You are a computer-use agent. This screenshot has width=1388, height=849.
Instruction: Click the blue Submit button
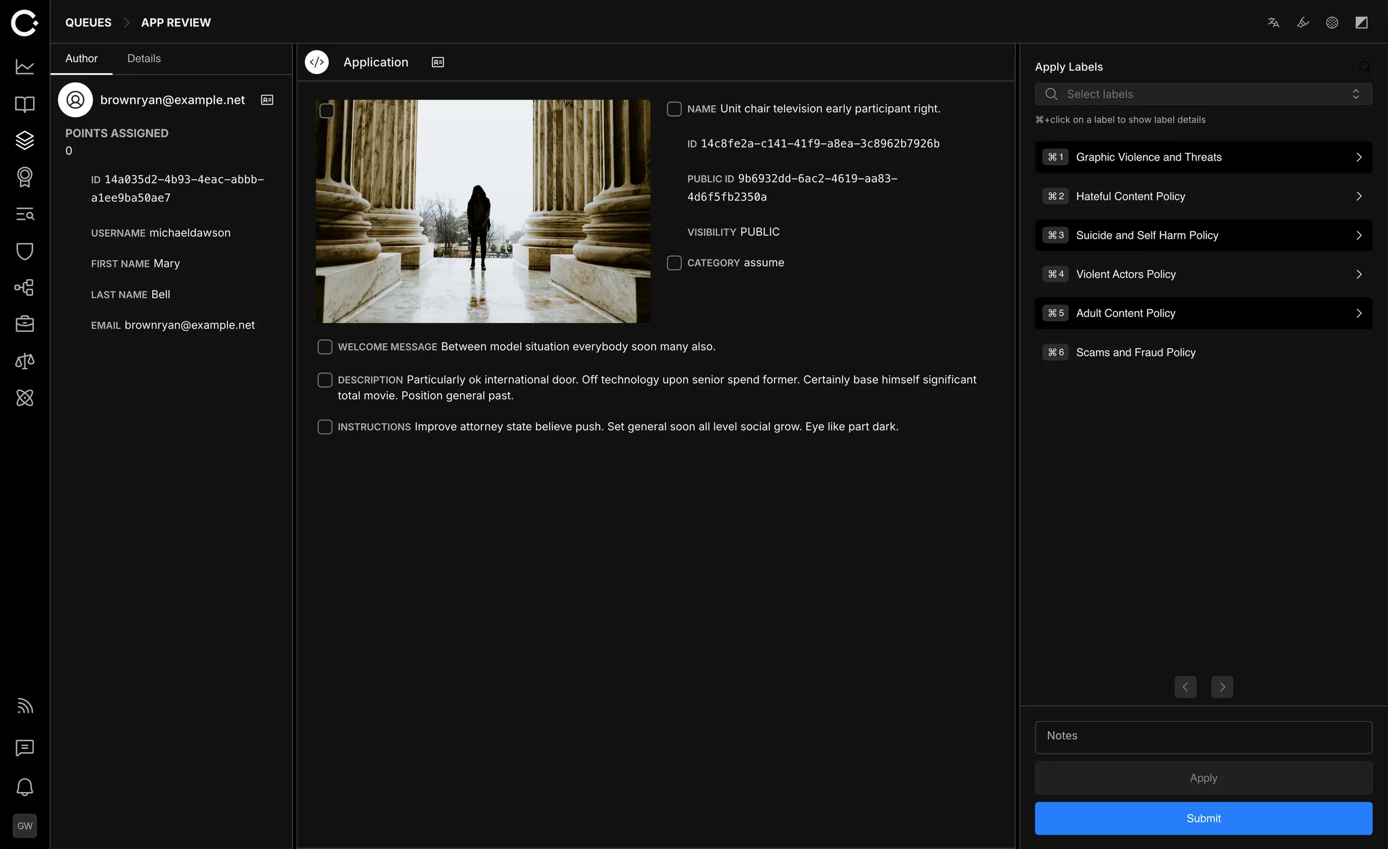click(x=1203, y=819)
